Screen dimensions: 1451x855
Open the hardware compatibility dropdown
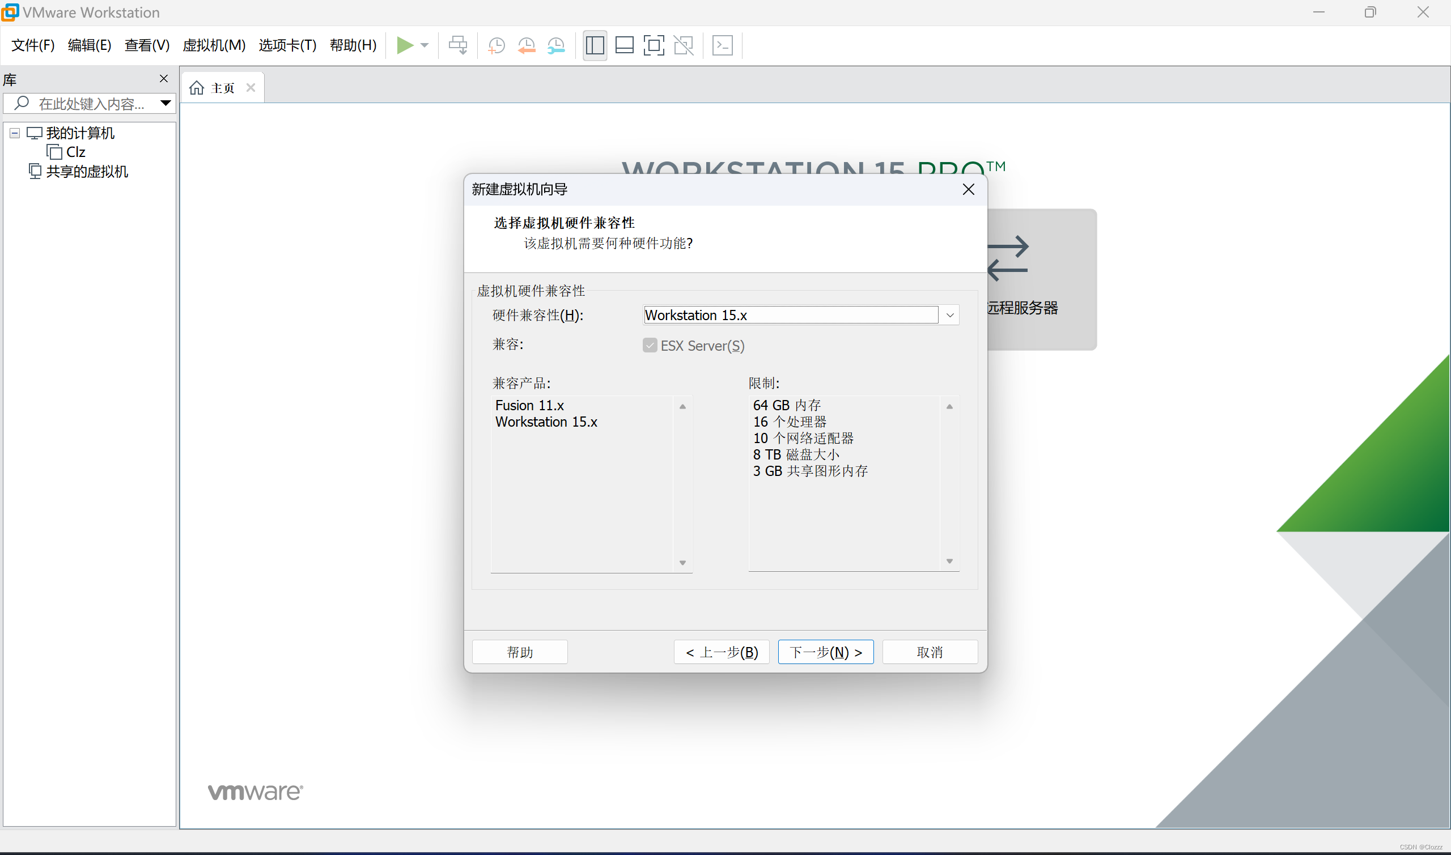pos(949,315)
